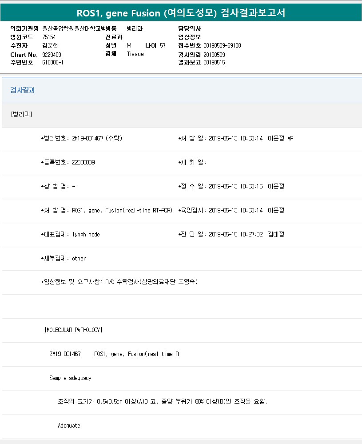Click the [병리과] label
The height and width of the screenshot is (444, 362).
tap(21, 114)
